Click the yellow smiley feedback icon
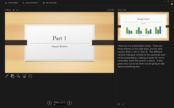The width and height of the screenshot is (174, 108). [x=172, y=4]
